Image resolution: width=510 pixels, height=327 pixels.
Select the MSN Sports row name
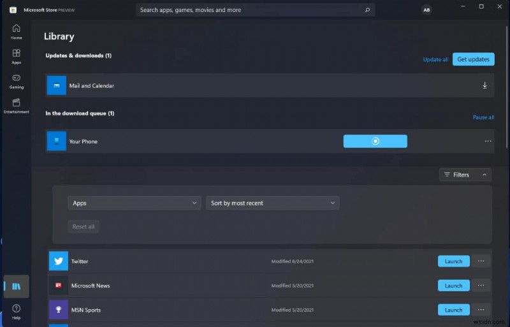pyautogui.click(x=86, y=310)
